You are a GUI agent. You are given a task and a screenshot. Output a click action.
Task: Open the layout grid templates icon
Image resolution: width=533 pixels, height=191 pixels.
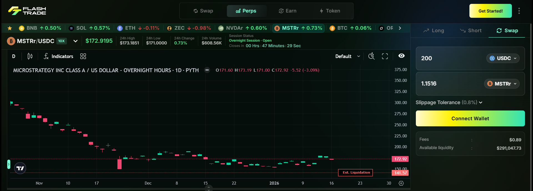click(x=83, y=56)
